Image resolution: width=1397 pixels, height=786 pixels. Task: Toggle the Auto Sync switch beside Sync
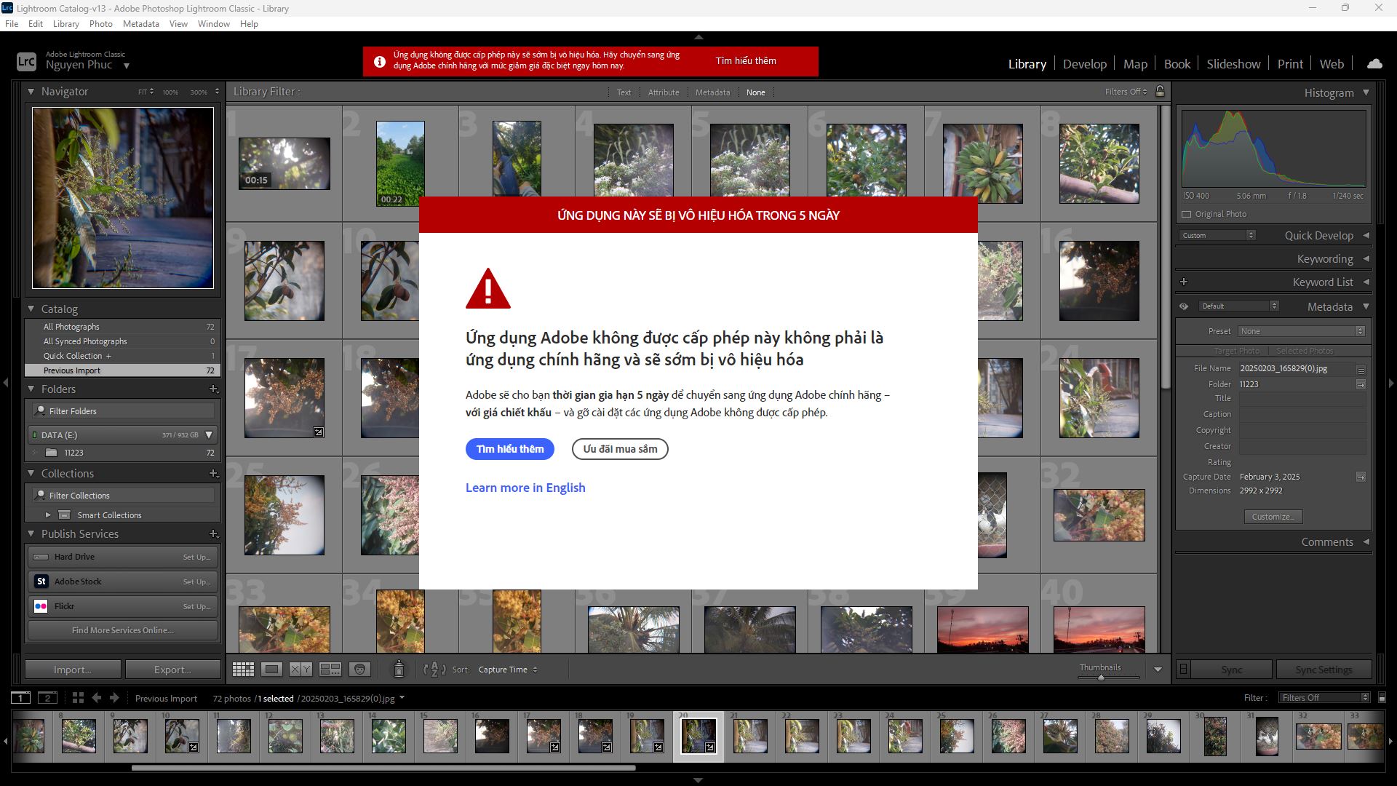point(1184,670)
